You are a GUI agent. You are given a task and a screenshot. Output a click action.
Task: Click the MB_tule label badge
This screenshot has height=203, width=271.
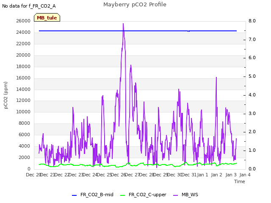[47, 17]
